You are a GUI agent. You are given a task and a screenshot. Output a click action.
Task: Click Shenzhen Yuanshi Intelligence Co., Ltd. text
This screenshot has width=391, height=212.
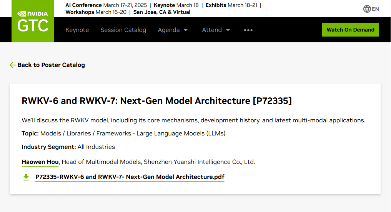[x=199, y=162]
